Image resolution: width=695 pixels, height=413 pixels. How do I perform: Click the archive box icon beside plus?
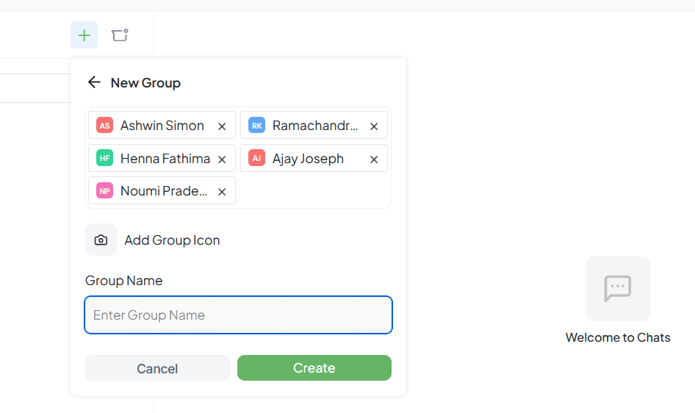pyautogui.click(x=120, y=35)
